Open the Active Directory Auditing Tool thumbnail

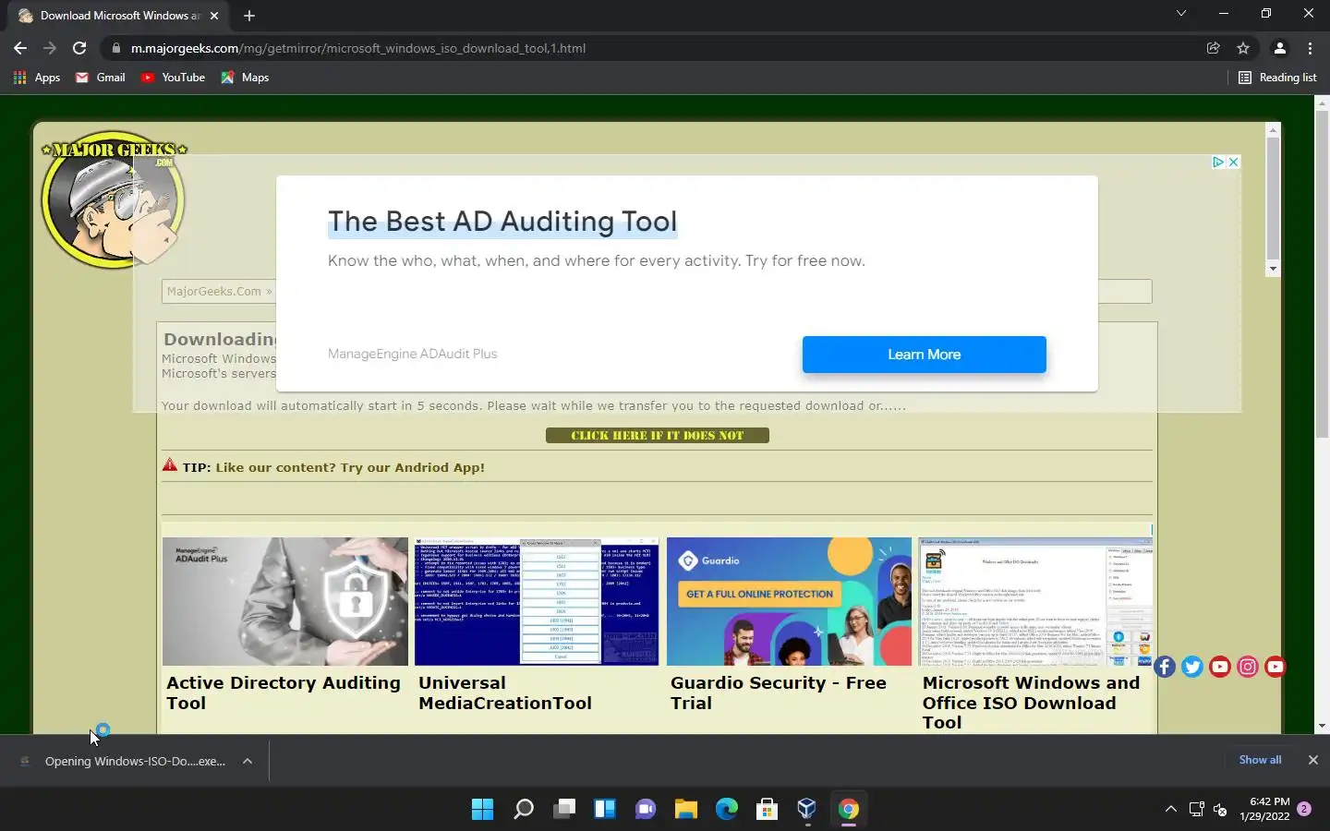(285, 601)
